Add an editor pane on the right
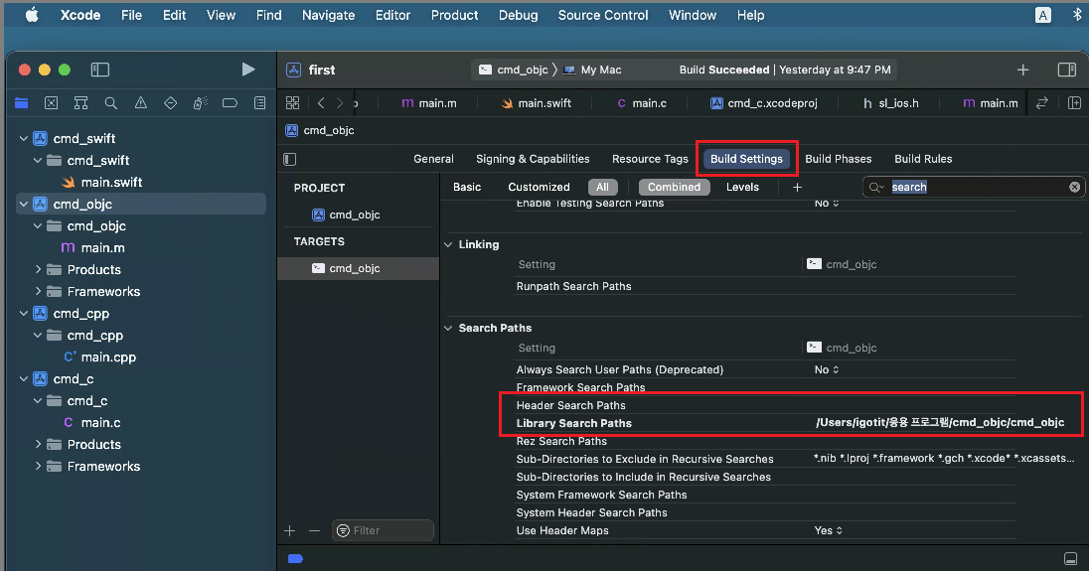Screen dimensions: 1089x571 coord(1074,102)
